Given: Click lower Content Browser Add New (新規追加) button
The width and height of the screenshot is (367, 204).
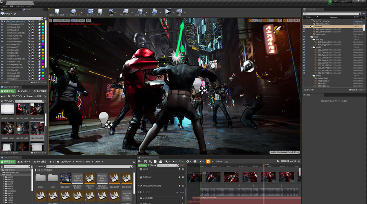Looking at the screenshot, I should click(x=8, y=162).
